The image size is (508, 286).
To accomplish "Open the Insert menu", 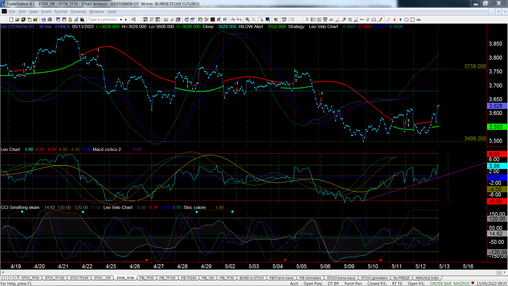I will [x=46, y=12].
